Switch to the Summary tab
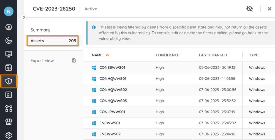 (40, 30)
